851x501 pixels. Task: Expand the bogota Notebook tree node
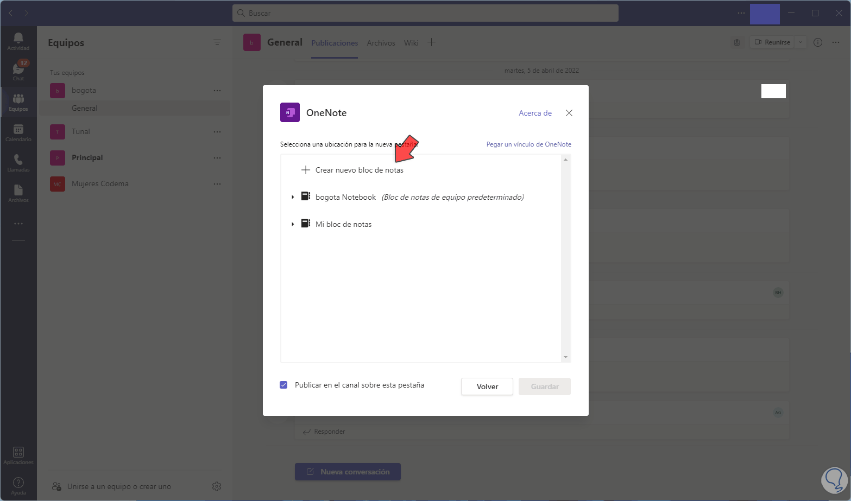pyautogui.click(x=293, y=197)
